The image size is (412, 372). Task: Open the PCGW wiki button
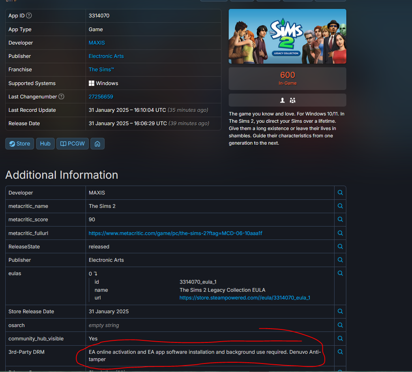coord(73,143)
